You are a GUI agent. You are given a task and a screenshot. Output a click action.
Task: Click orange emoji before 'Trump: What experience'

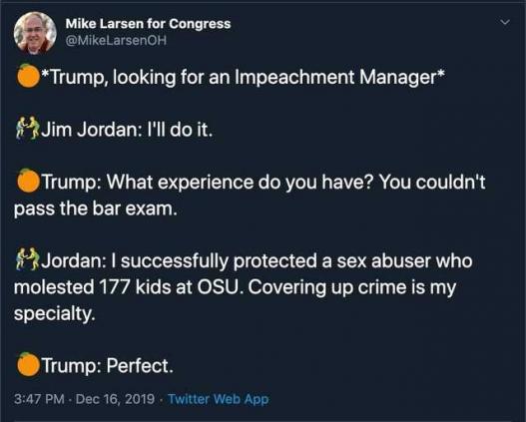pyautogui.click(x=28, y=181)
